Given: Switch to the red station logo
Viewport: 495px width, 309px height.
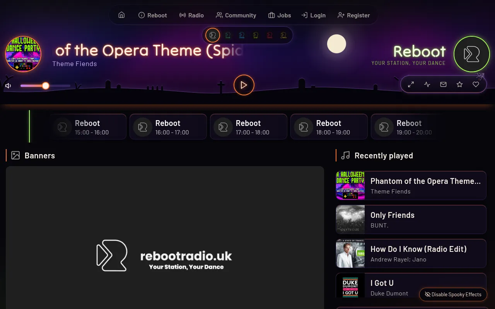Looking at the screenshot, I should 269,35.
